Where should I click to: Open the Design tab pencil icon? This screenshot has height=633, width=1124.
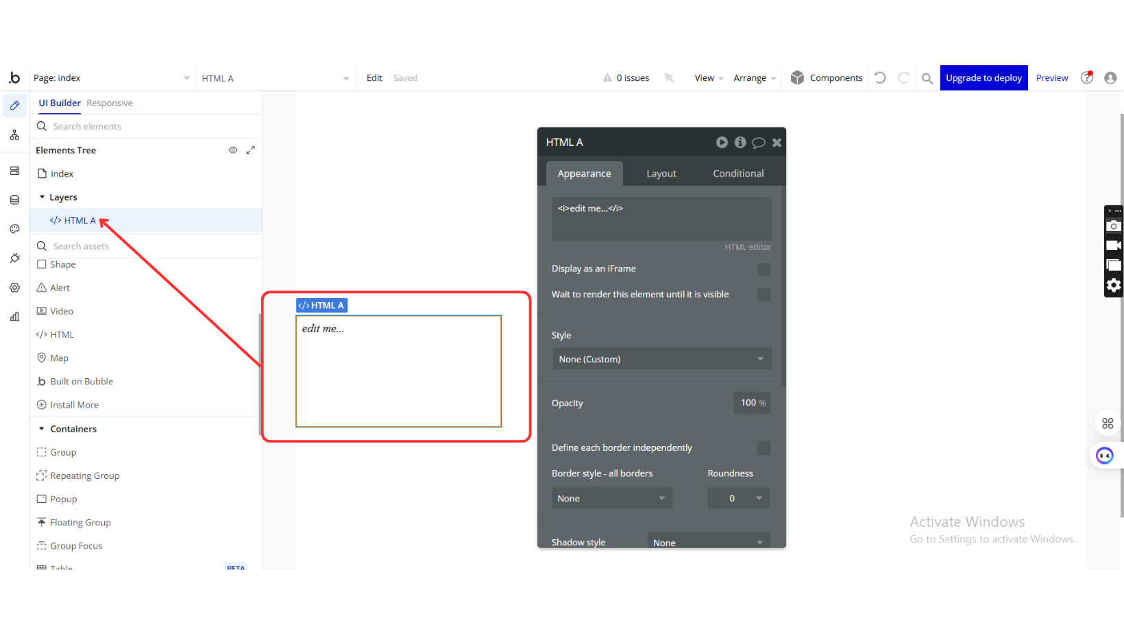14,106
